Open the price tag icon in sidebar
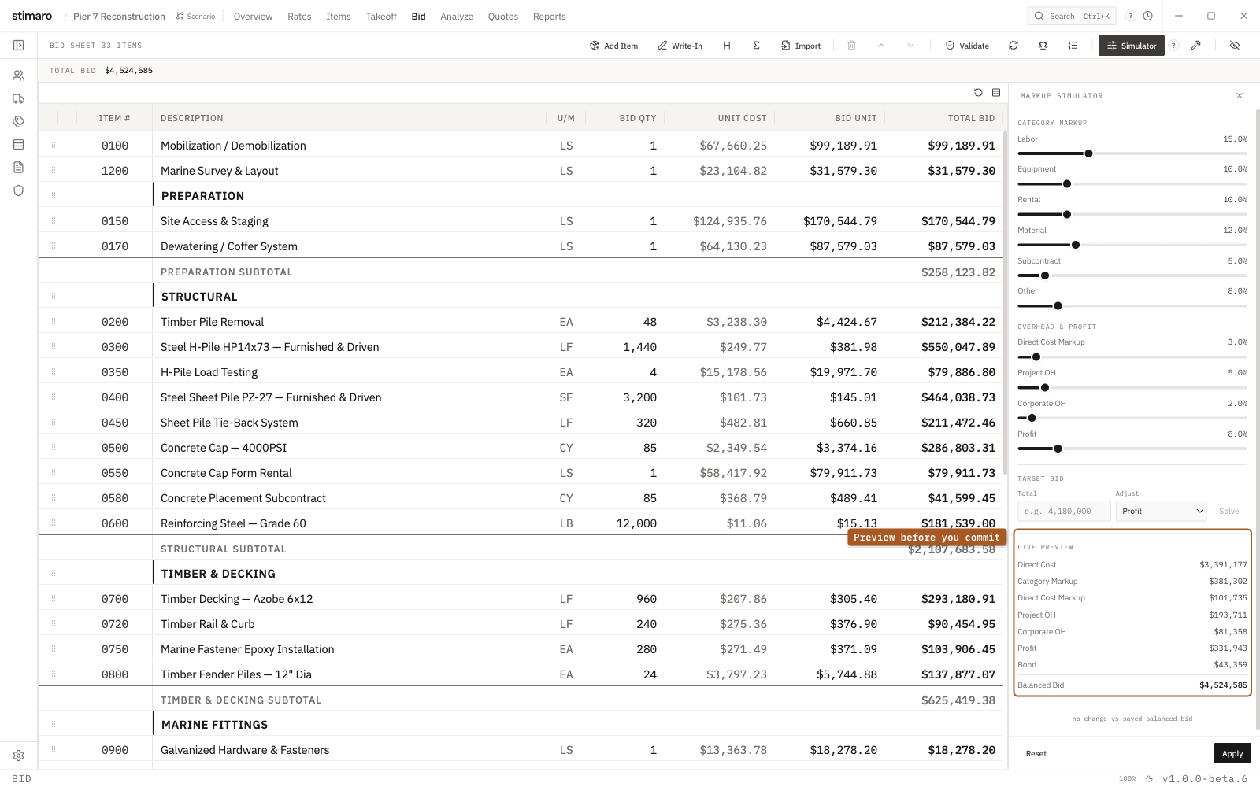This screenshot has width=1260, height=787. pos(18,121)
